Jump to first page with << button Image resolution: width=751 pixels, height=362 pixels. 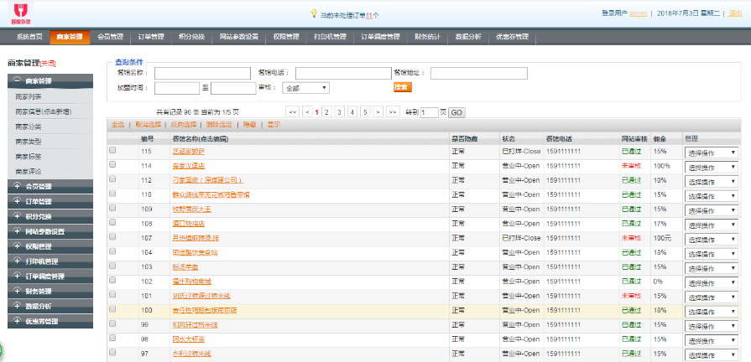point(292,111)
